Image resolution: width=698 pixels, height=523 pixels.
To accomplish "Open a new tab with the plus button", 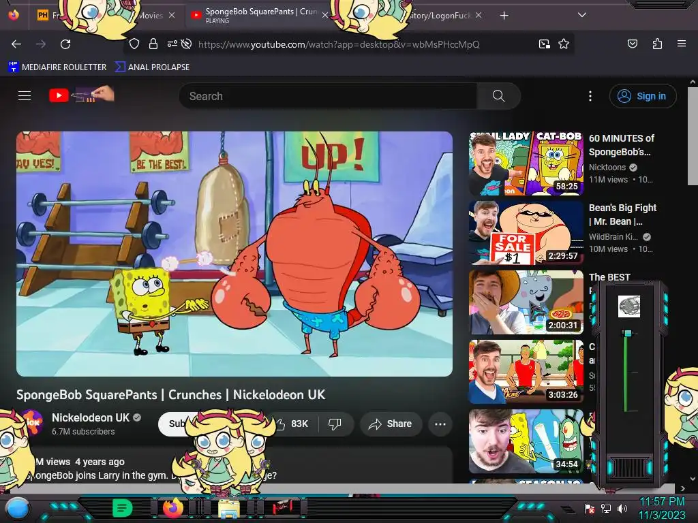I will point(504,16).
